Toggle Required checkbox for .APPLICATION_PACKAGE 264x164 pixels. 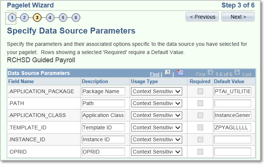click(200, 91)
